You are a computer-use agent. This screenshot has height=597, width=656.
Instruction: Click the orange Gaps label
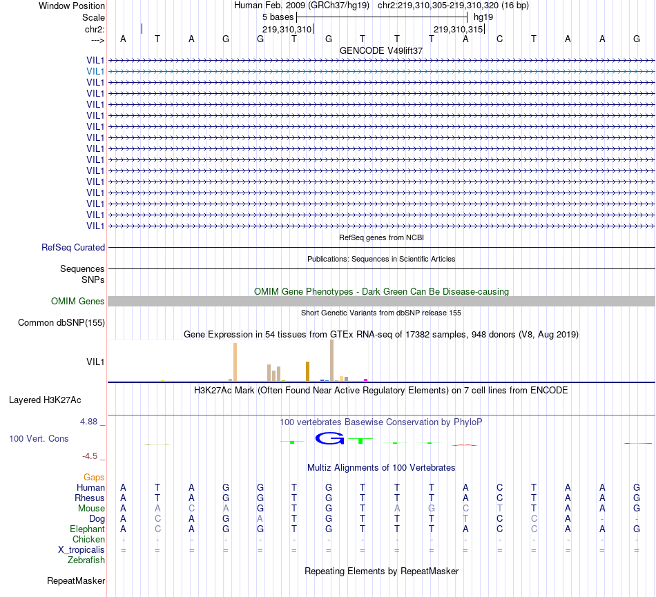click(94, 478)
